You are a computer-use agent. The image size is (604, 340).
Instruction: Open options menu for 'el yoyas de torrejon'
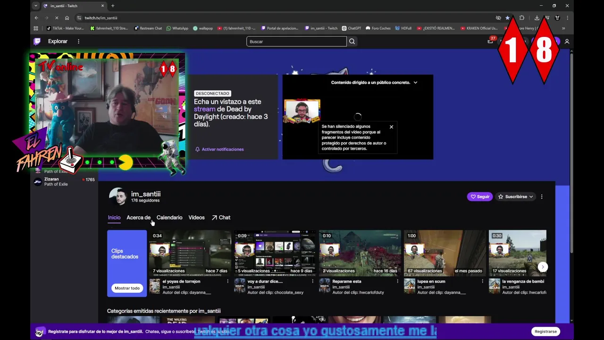[227, 281]
